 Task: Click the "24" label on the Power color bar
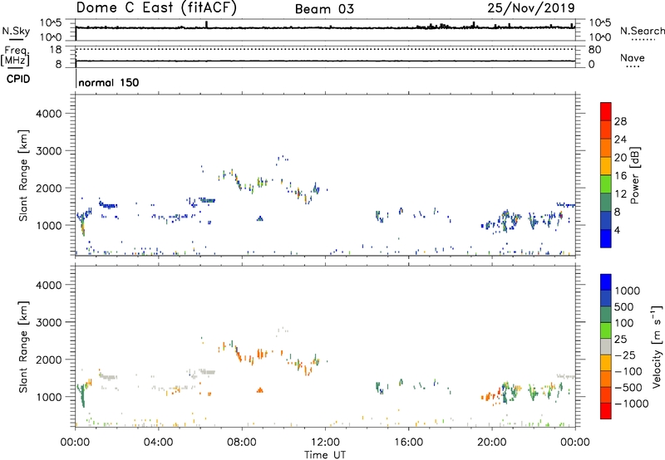[x=620, y=139]
